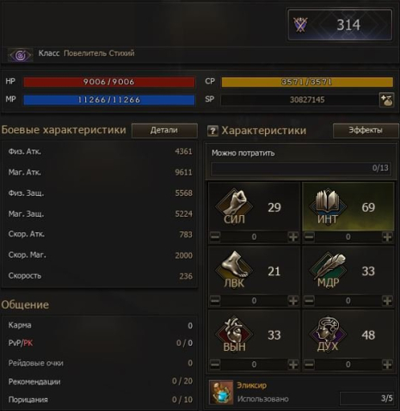Open the Эффекты effects button
The height and width of the screenshot is (411, 400).
click(x=366, y=131)
